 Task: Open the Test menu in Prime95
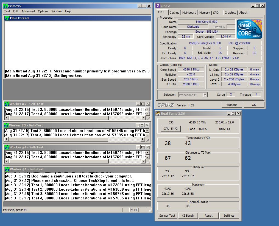(x=7, y=11)
